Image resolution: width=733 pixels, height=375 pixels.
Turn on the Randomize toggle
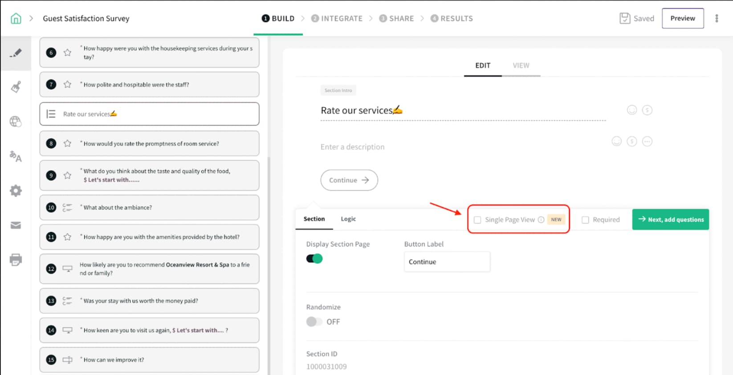[314, 322]
